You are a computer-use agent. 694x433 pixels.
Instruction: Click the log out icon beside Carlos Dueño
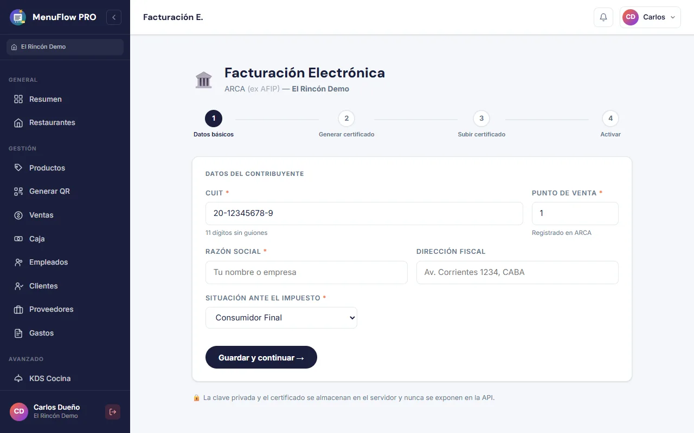pyautogui.click(x=113, y=412)
